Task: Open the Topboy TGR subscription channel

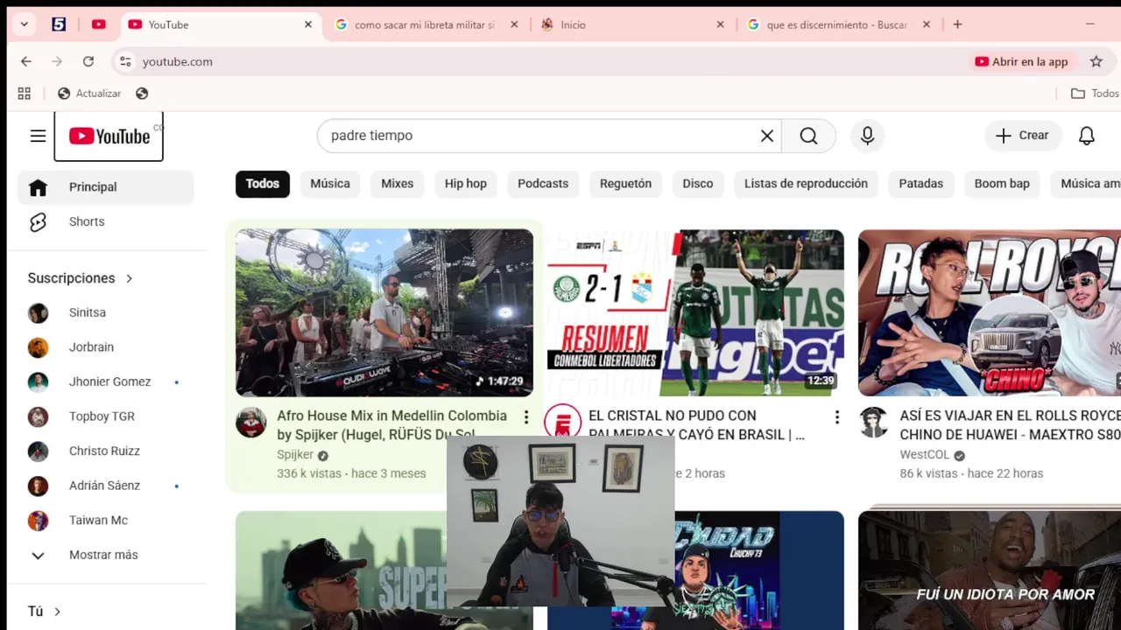Action: 105,416
